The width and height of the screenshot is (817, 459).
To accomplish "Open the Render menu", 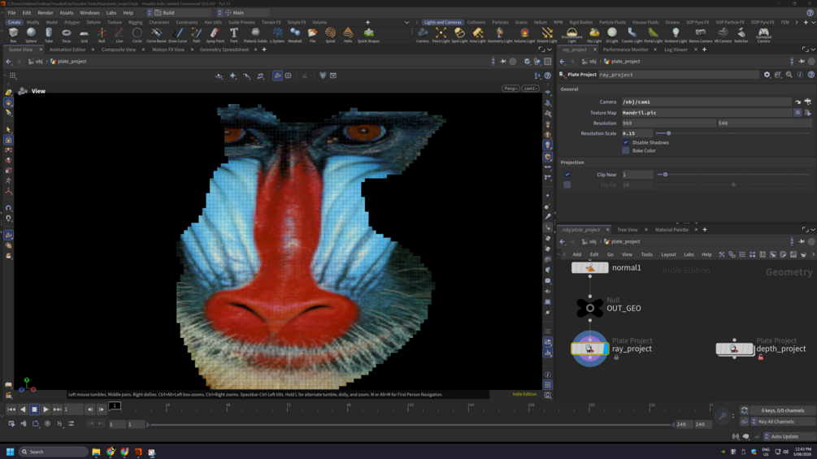I will [x=46, y=12].
